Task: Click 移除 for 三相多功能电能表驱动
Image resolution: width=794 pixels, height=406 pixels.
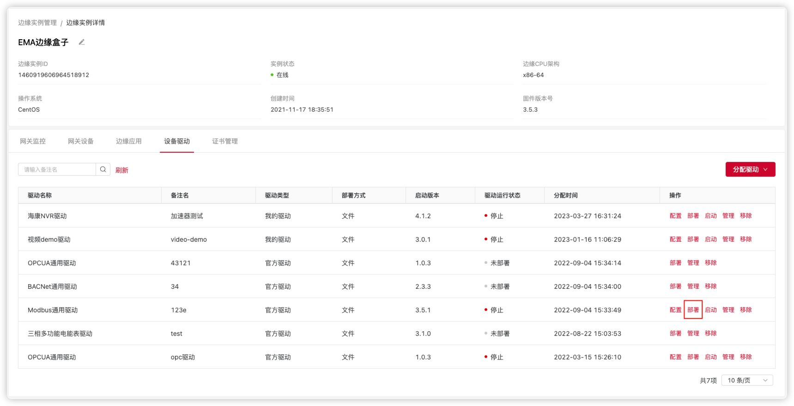Action: (710, 333)
